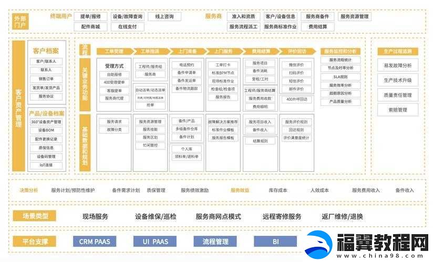This screenshot has width=434, height=262.
Task: Click the 多级备件仓库 box
Action: click(x=187, y=129)
